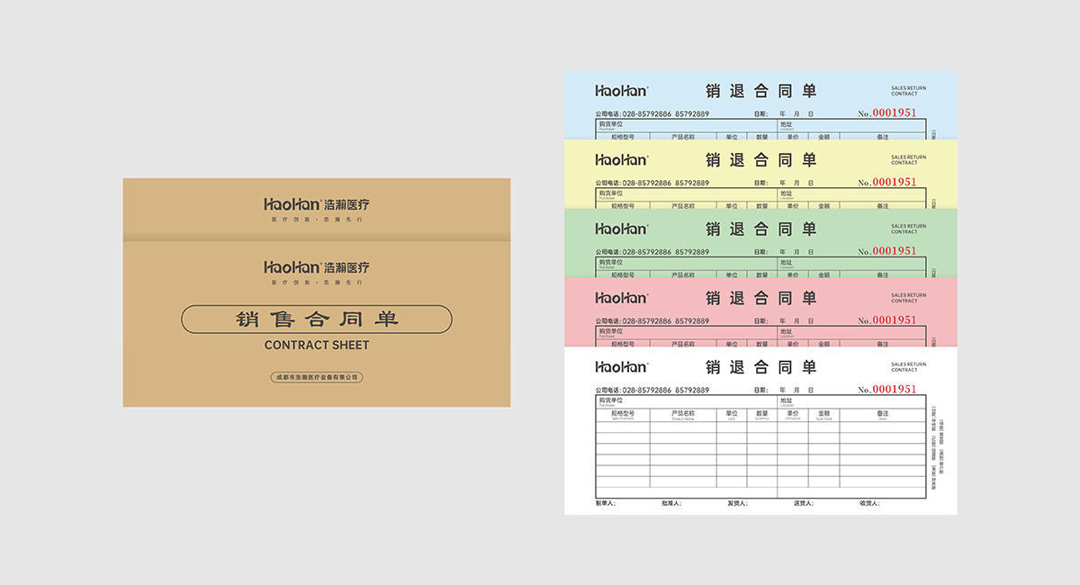Select the 备注 column header on white sheet
Screen dimensions: 1080x585
click(882, 415)
